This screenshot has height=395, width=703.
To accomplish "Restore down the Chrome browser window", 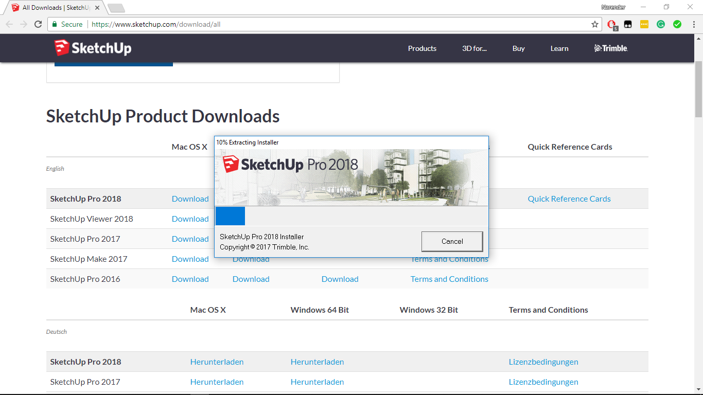I will (x=666, y=7).
